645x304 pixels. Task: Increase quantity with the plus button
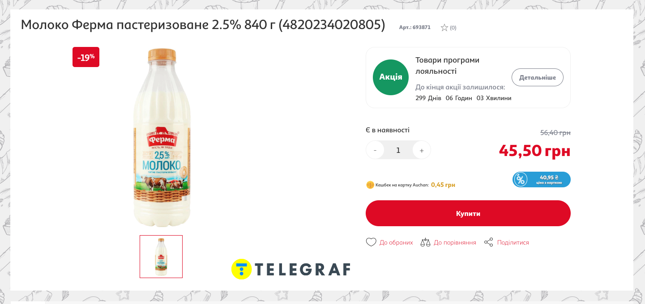(422, 150)
